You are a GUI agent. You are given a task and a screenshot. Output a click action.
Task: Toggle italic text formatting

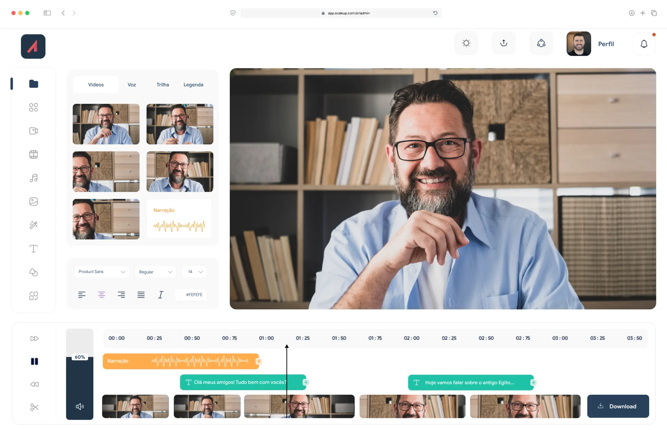pos(161,295)
